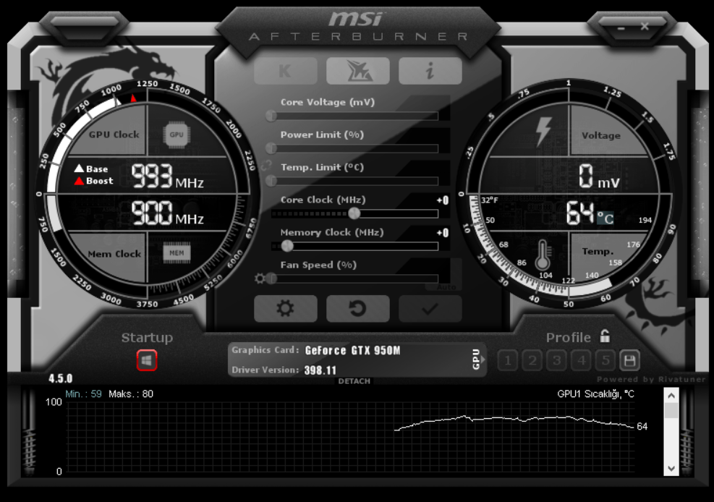
Task: Click the Core Clock slider handle
Action: click(x=354, y=213)
